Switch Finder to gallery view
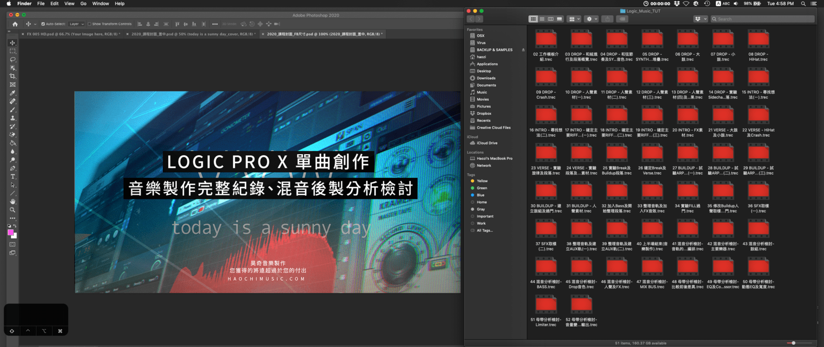 point(559,19)
